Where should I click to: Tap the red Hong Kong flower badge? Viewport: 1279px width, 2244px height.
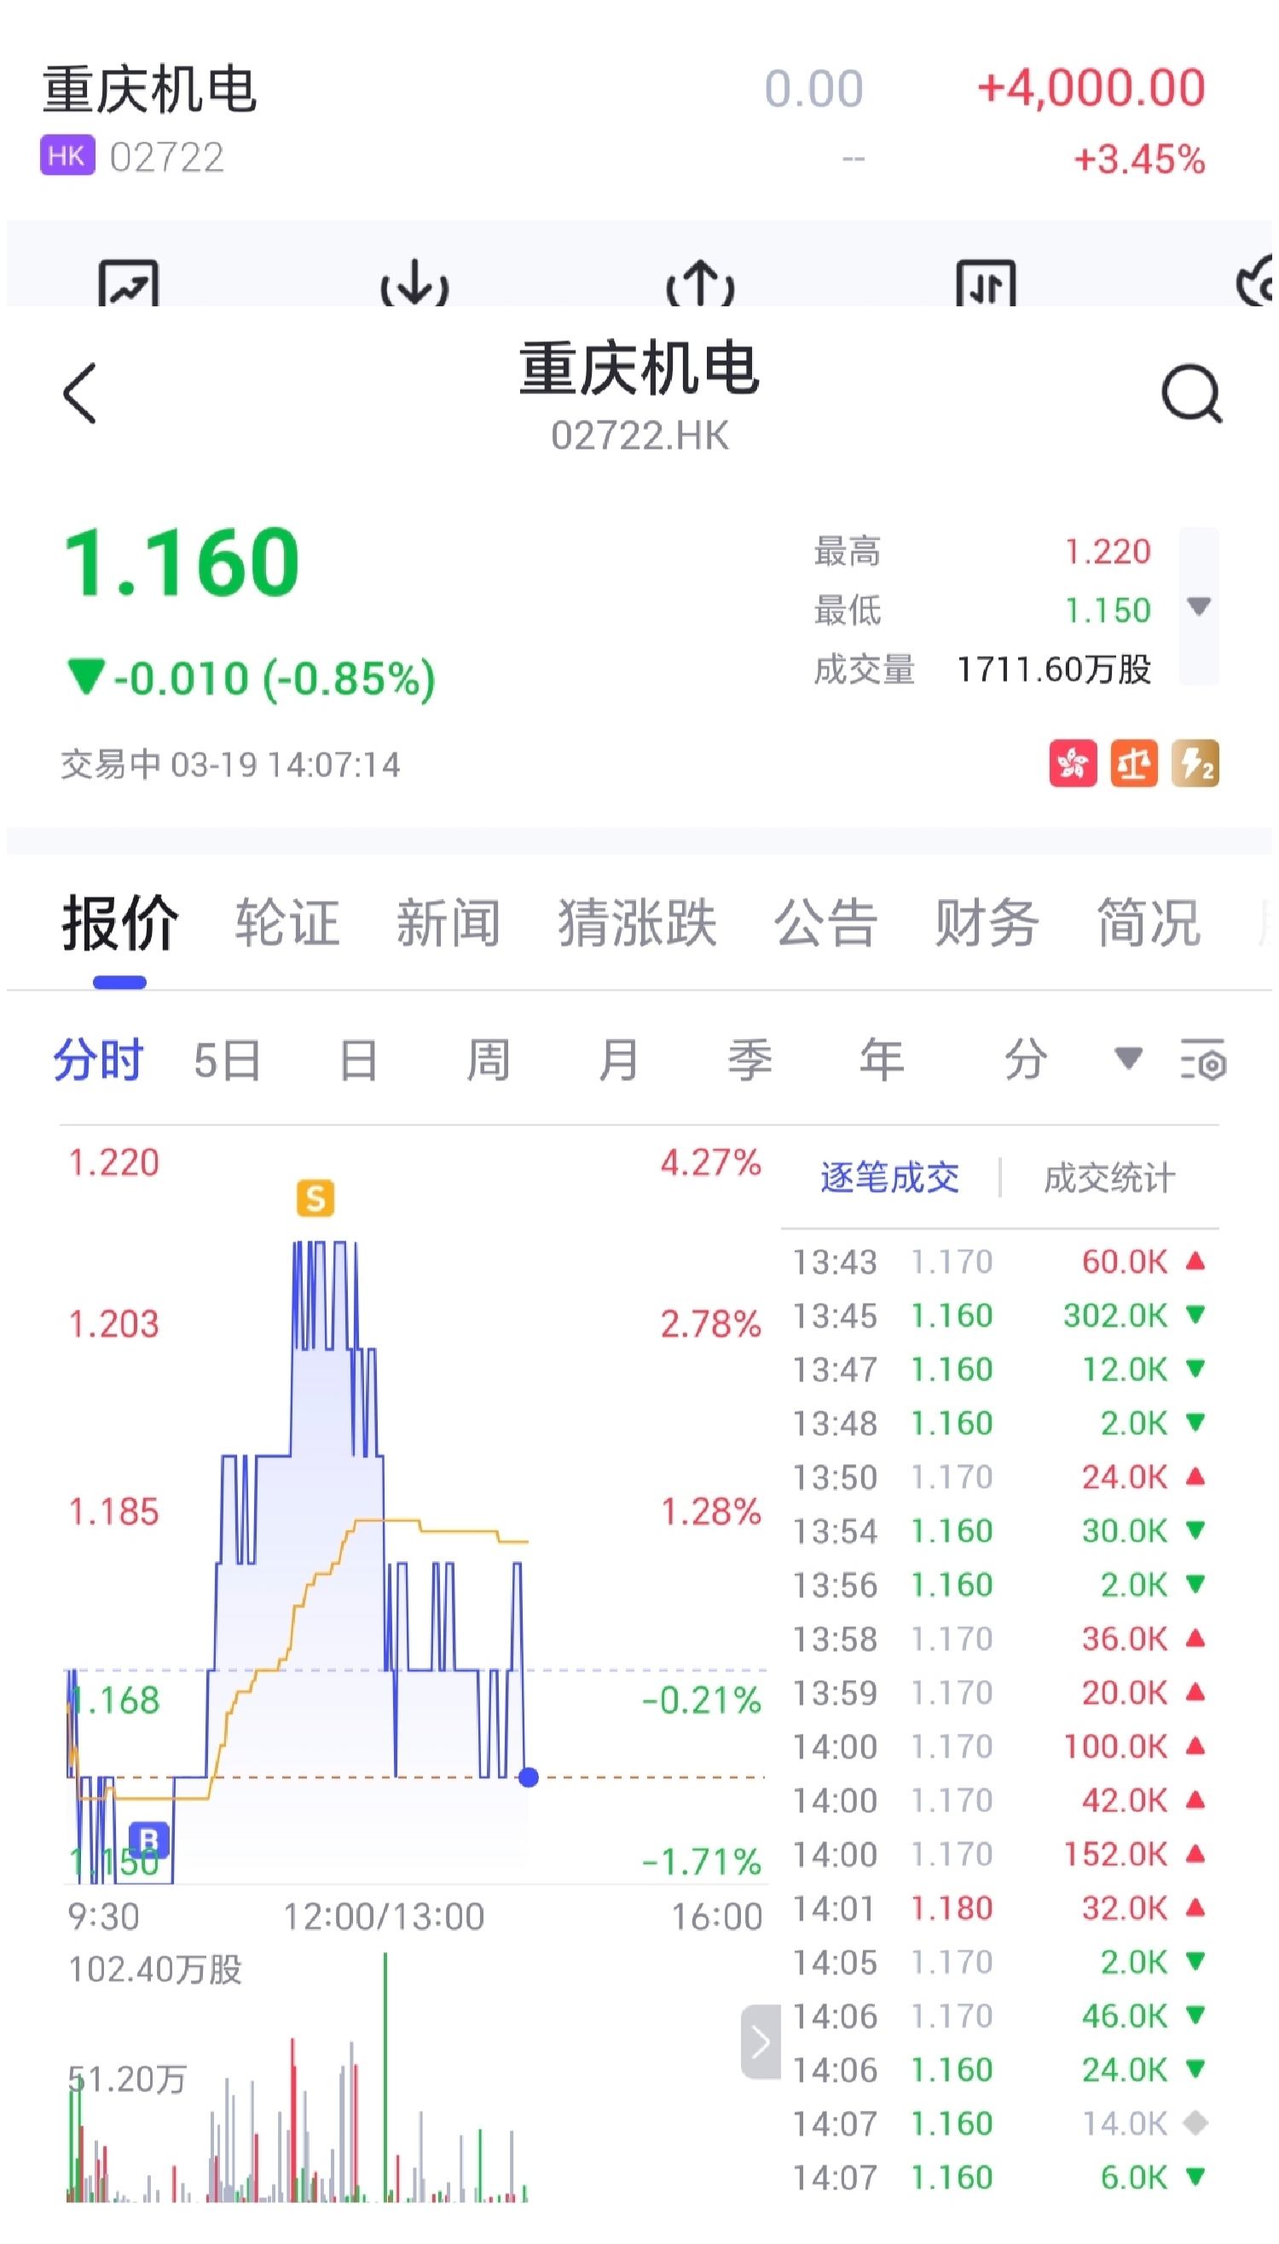[x=1073, y=763]
